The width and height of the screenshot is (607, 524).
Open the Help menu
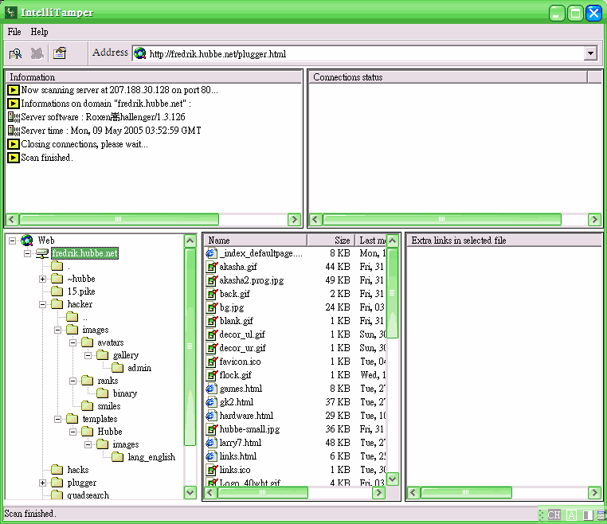pyautogui.click(x=39, y=32)
